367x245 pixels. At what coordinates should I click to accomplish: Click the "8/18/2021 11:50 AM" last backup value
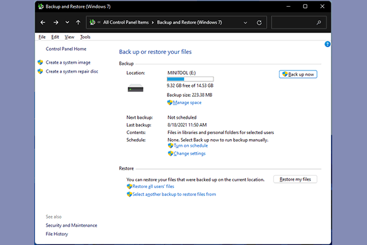pos(187,125)
